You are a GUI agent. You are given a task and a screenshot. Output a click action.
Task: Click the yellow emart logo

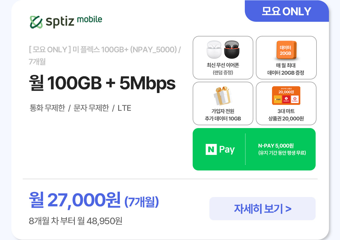click(x=278, y=99)
